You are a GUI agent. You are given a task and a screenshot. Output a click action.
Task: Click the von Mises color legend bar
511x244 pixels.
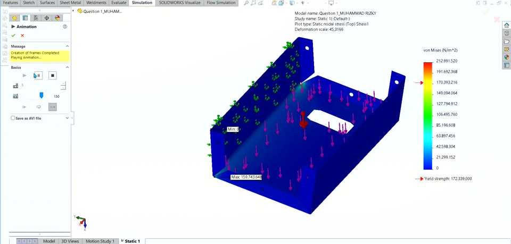pyautogui.click(x=427, y=116)
